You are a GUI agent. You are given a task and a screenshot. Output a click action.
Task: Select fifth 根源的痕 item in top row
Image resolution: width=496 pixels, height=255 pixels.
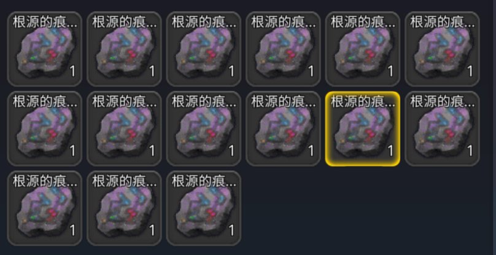coord(363,49)
